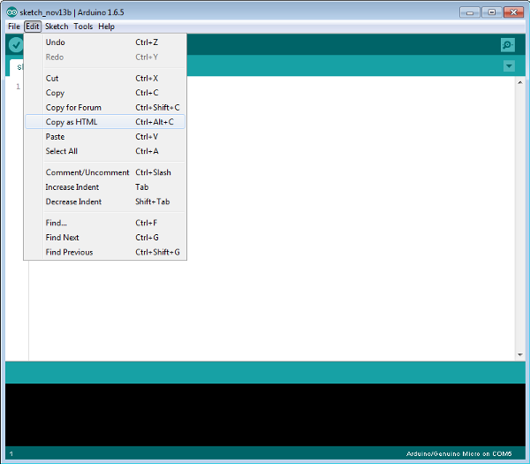Click the Verify checkmark toolbar icon
Screen dimensions: 530x464
coord(16,45)
